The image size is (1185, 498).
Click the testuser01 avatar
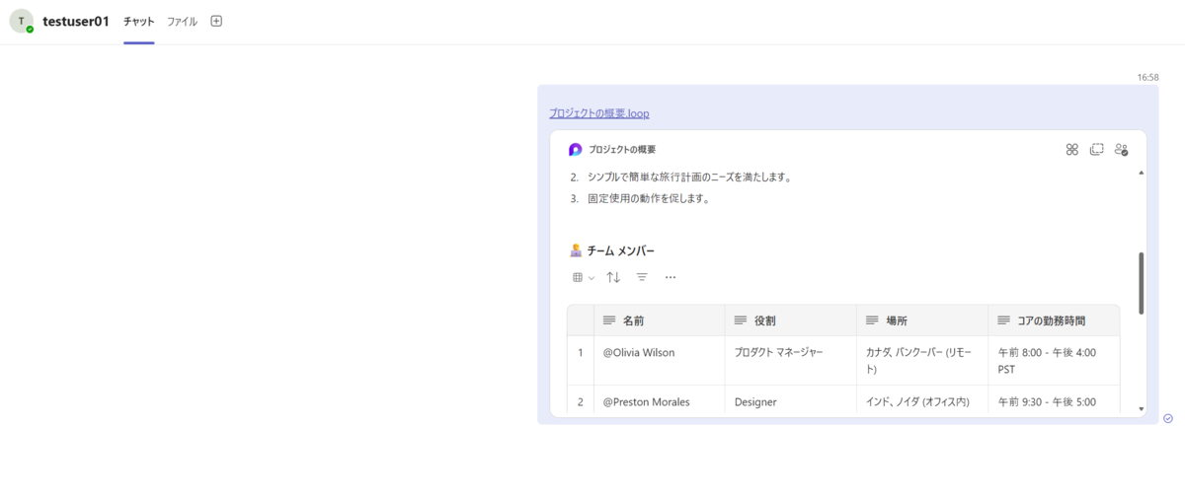click(x=22, y=21)
